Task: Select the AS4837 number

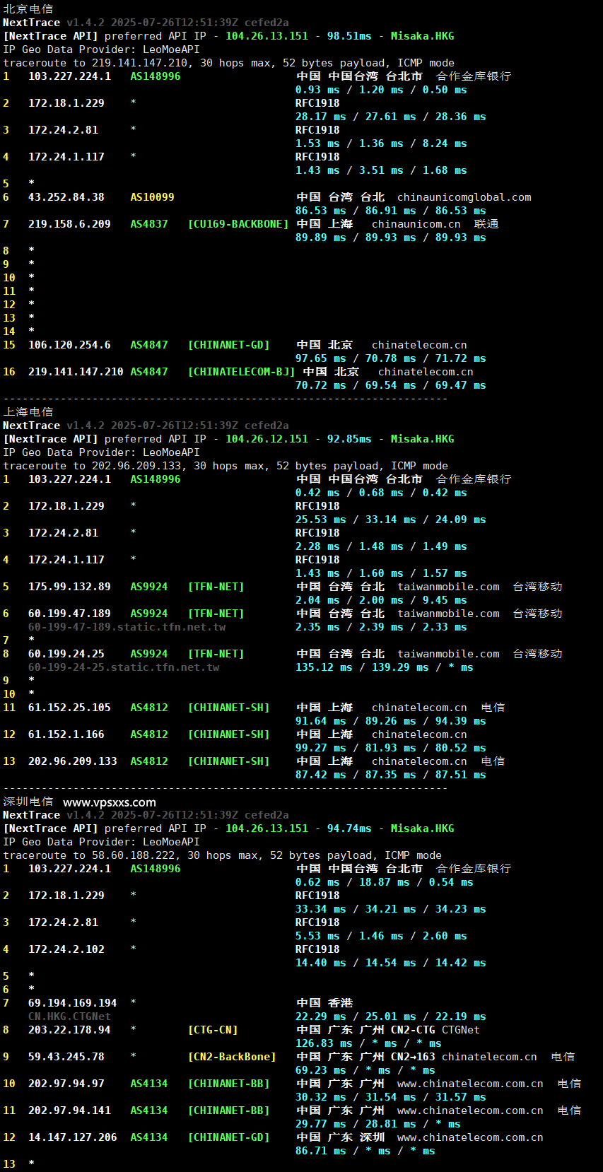Action: pos(149,224)
